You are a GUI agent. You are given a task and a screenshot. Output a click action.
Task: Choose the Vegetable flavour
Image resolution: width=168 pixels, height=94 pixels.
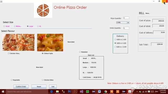[x=15, y=80]
